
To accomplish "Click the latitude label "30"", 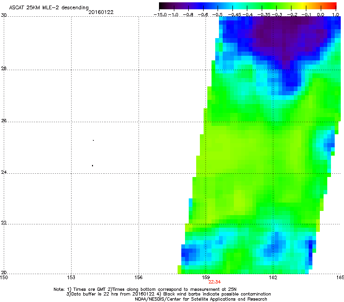I will (x=4, y=15).
